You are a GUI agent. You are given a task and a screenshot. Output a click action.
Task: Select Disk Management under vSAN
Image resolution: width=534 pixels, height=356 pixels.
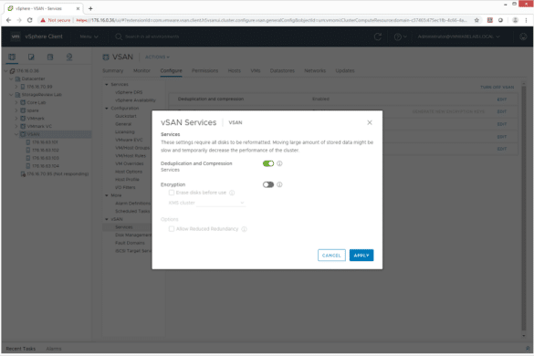pos(133,236)
